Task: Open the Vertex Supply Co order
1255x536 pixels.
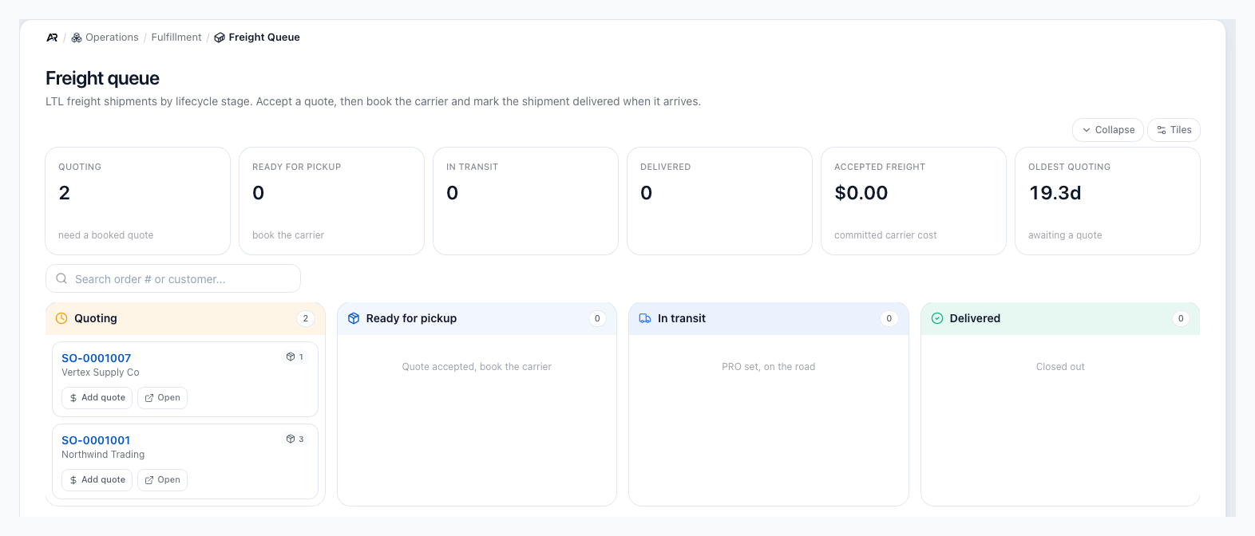Action: click(162, 398)
